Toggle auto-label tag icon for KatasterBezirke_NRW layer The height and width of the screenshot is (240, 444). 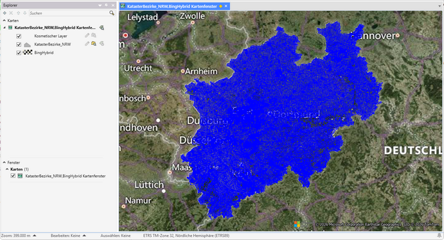tap(102, 44)
